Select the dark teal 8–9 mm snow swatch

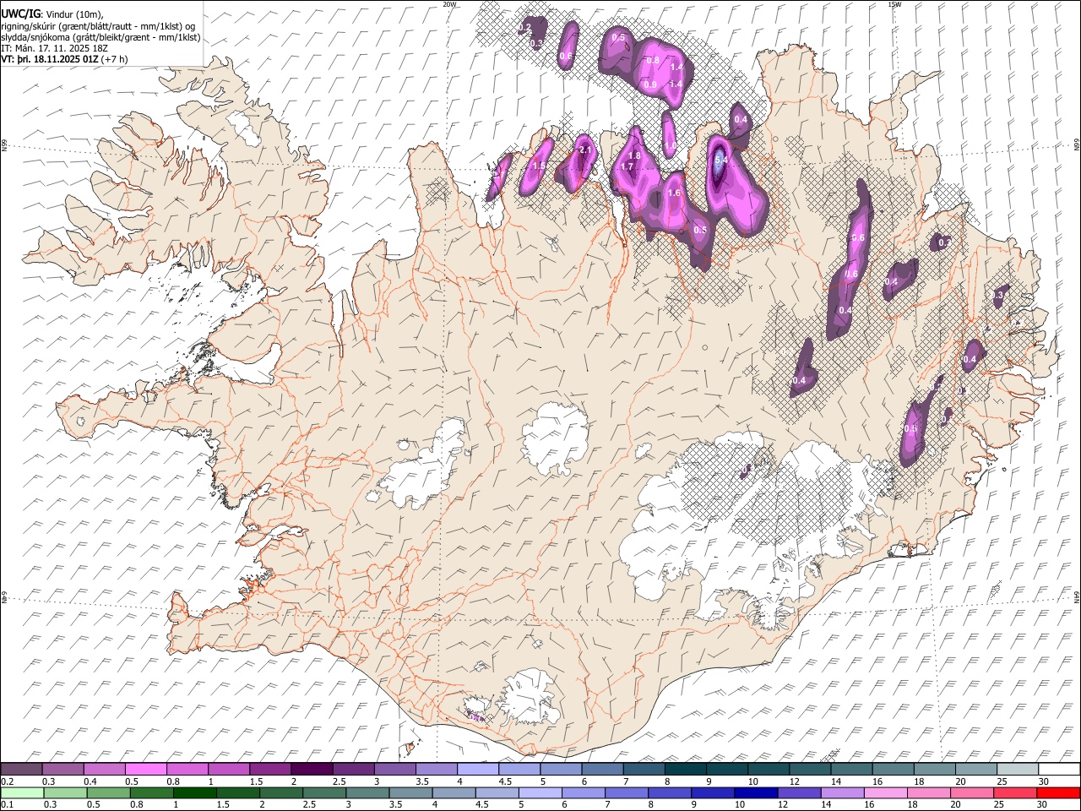point(685,769)
